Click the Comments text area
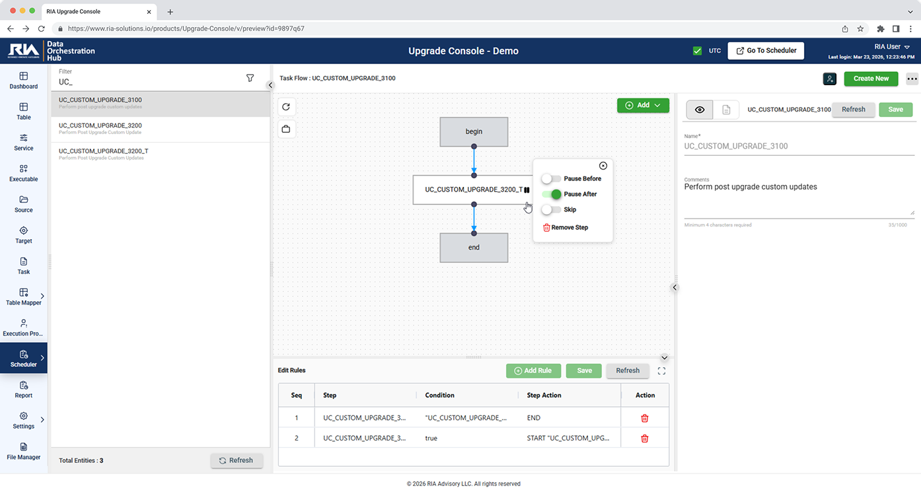This screenshot has height=494, width=921. (799, 199)
